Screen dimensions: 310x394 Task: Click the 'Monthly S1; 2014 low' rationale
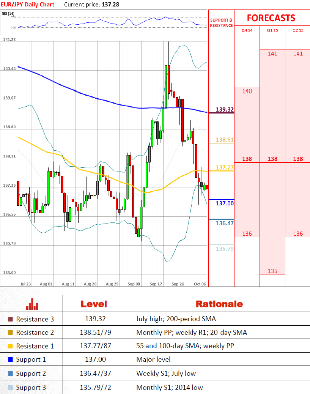point(170,388)
